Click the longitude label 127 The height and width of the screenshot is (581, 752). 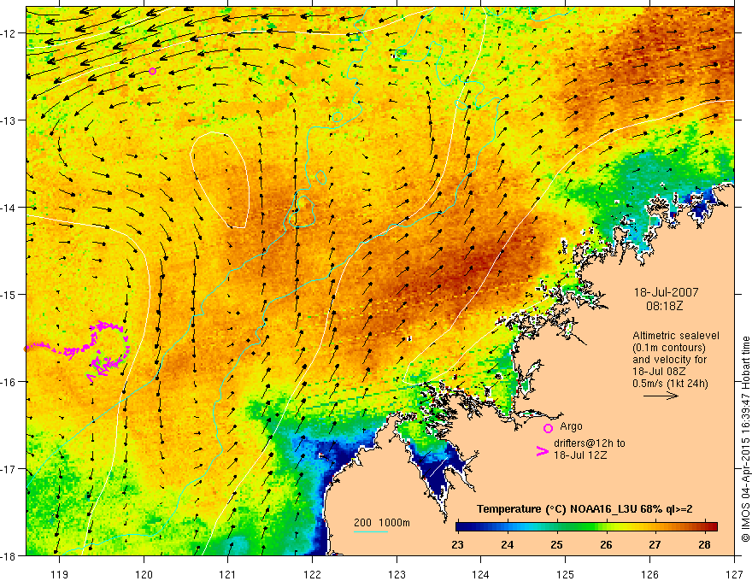pos(734,574)
